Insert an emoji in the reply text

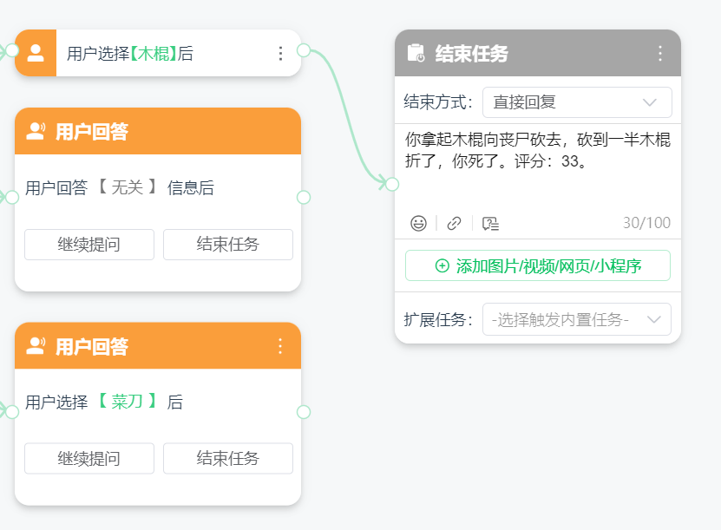coord(418,223)
